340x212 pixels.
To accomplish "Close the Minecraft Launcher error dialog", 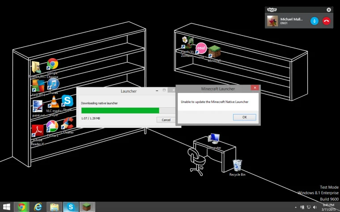I will [255, 88].
